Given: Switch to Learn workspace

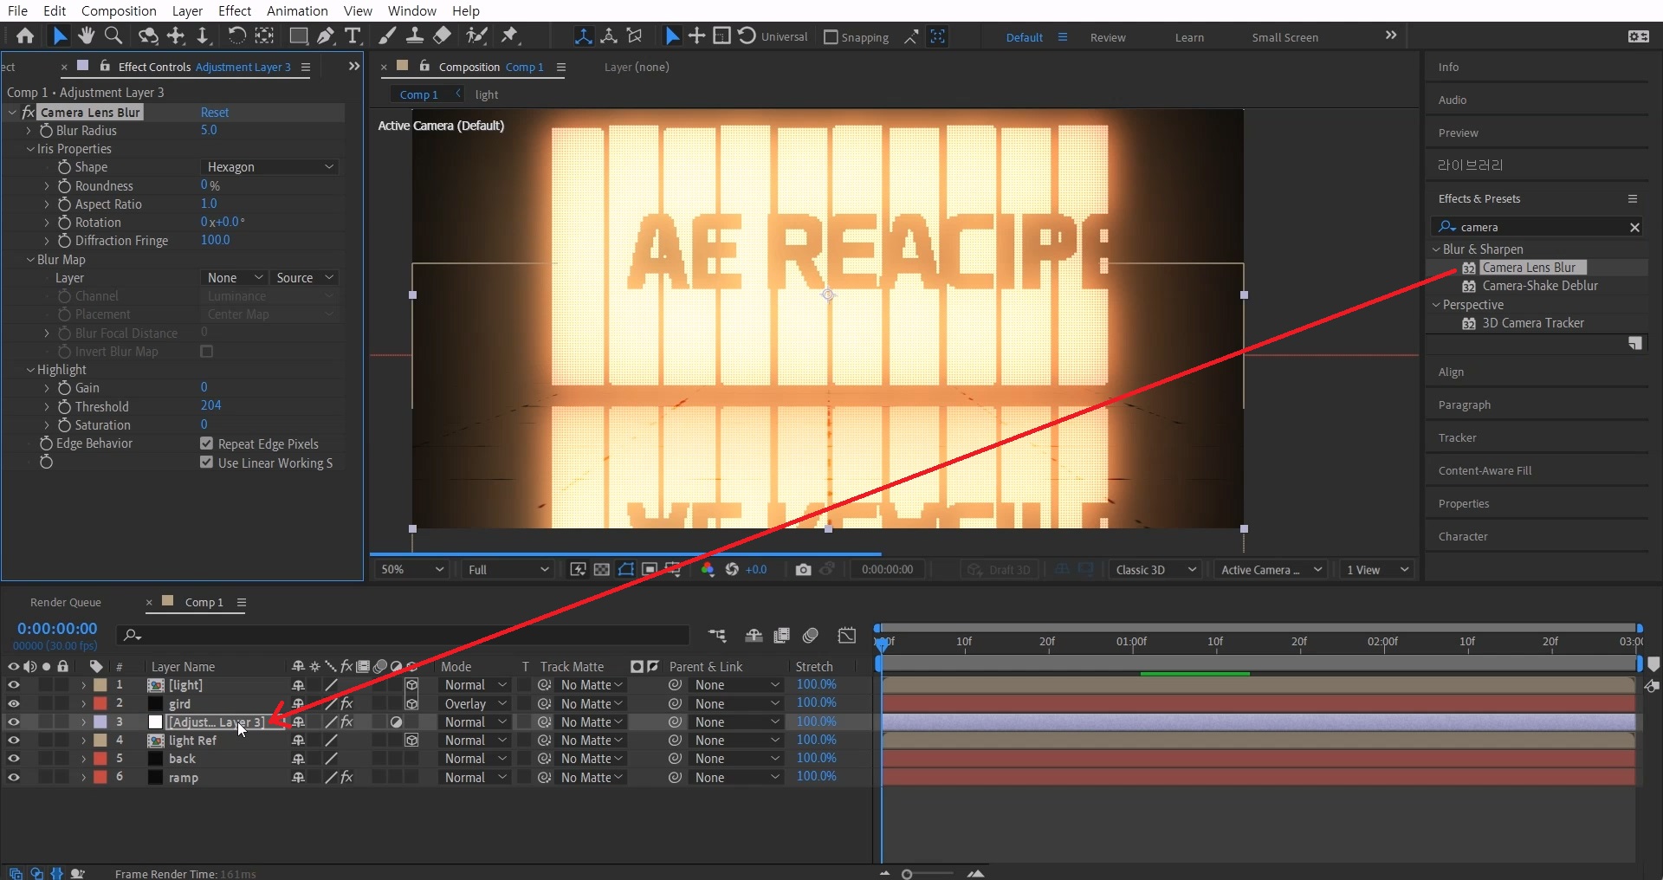Looking at the screenshot, I should pyautogui.click(x=1189, y=37).
